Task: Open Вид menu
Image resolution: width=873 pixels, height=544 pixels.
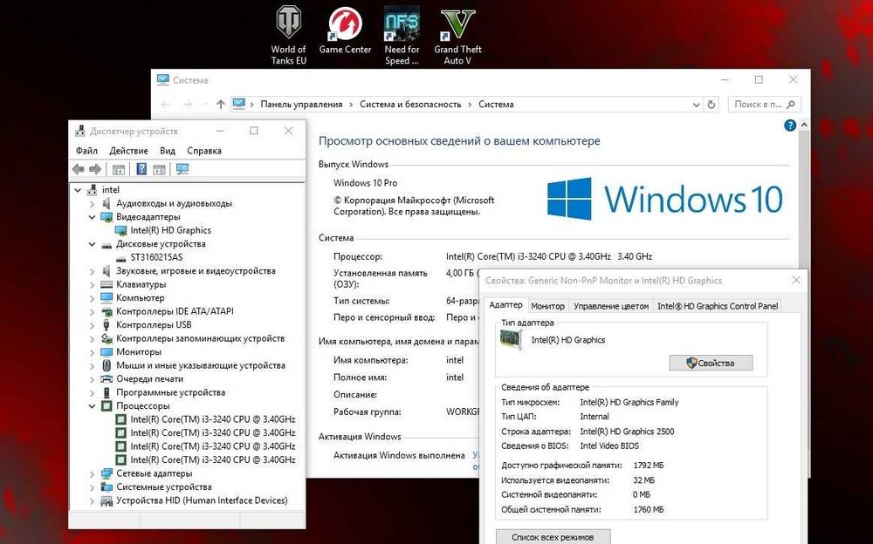Action: click(168, 151)
